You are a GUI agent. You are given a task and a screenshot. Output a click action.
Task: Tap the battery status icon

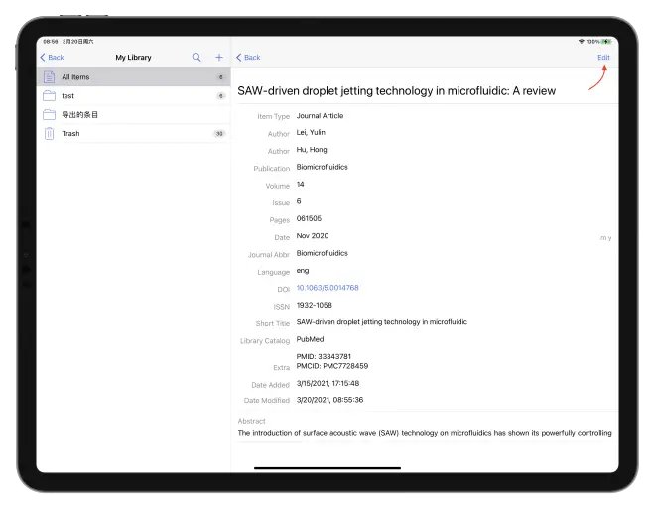pos(606,42)
